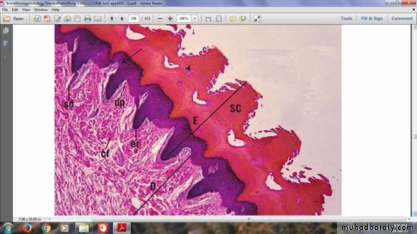This screenshot has width=417, height=234.
Task: Click the Print icon in toolbar
Action: pyautogui.click(x=88, y=19)
